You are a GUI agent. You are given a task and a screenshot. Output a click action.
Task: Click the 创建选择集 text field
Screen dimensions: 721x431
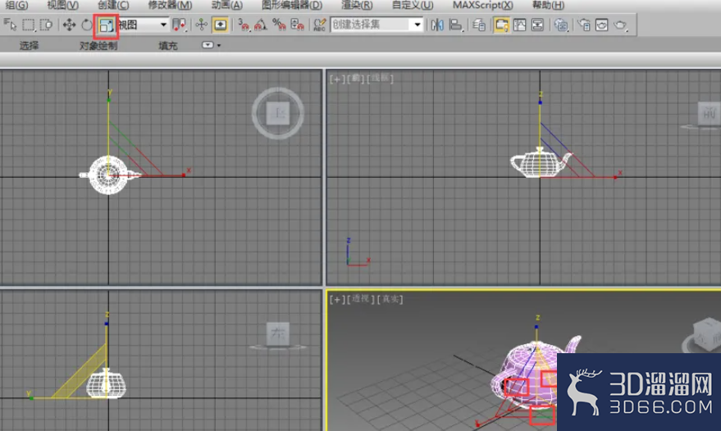coord(370,25)
